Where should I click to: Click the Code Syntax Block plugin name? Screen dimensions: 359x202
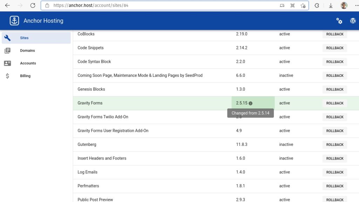click(94, 62)
